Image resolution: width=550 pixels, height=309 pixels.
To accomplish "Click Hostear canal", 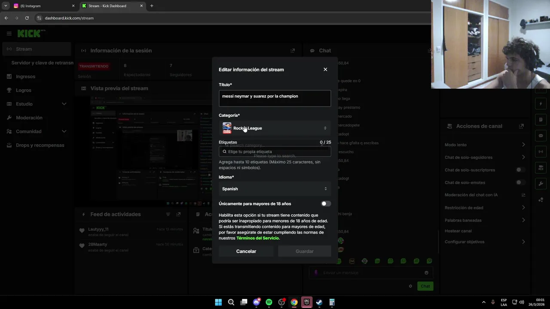I will tap(458, 231).
